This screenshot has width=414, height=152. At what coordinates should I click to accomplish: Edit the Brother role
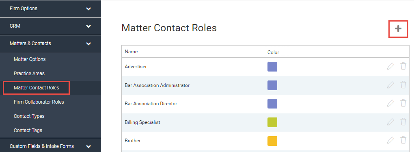pyautogui.click(x=390, y=140)
